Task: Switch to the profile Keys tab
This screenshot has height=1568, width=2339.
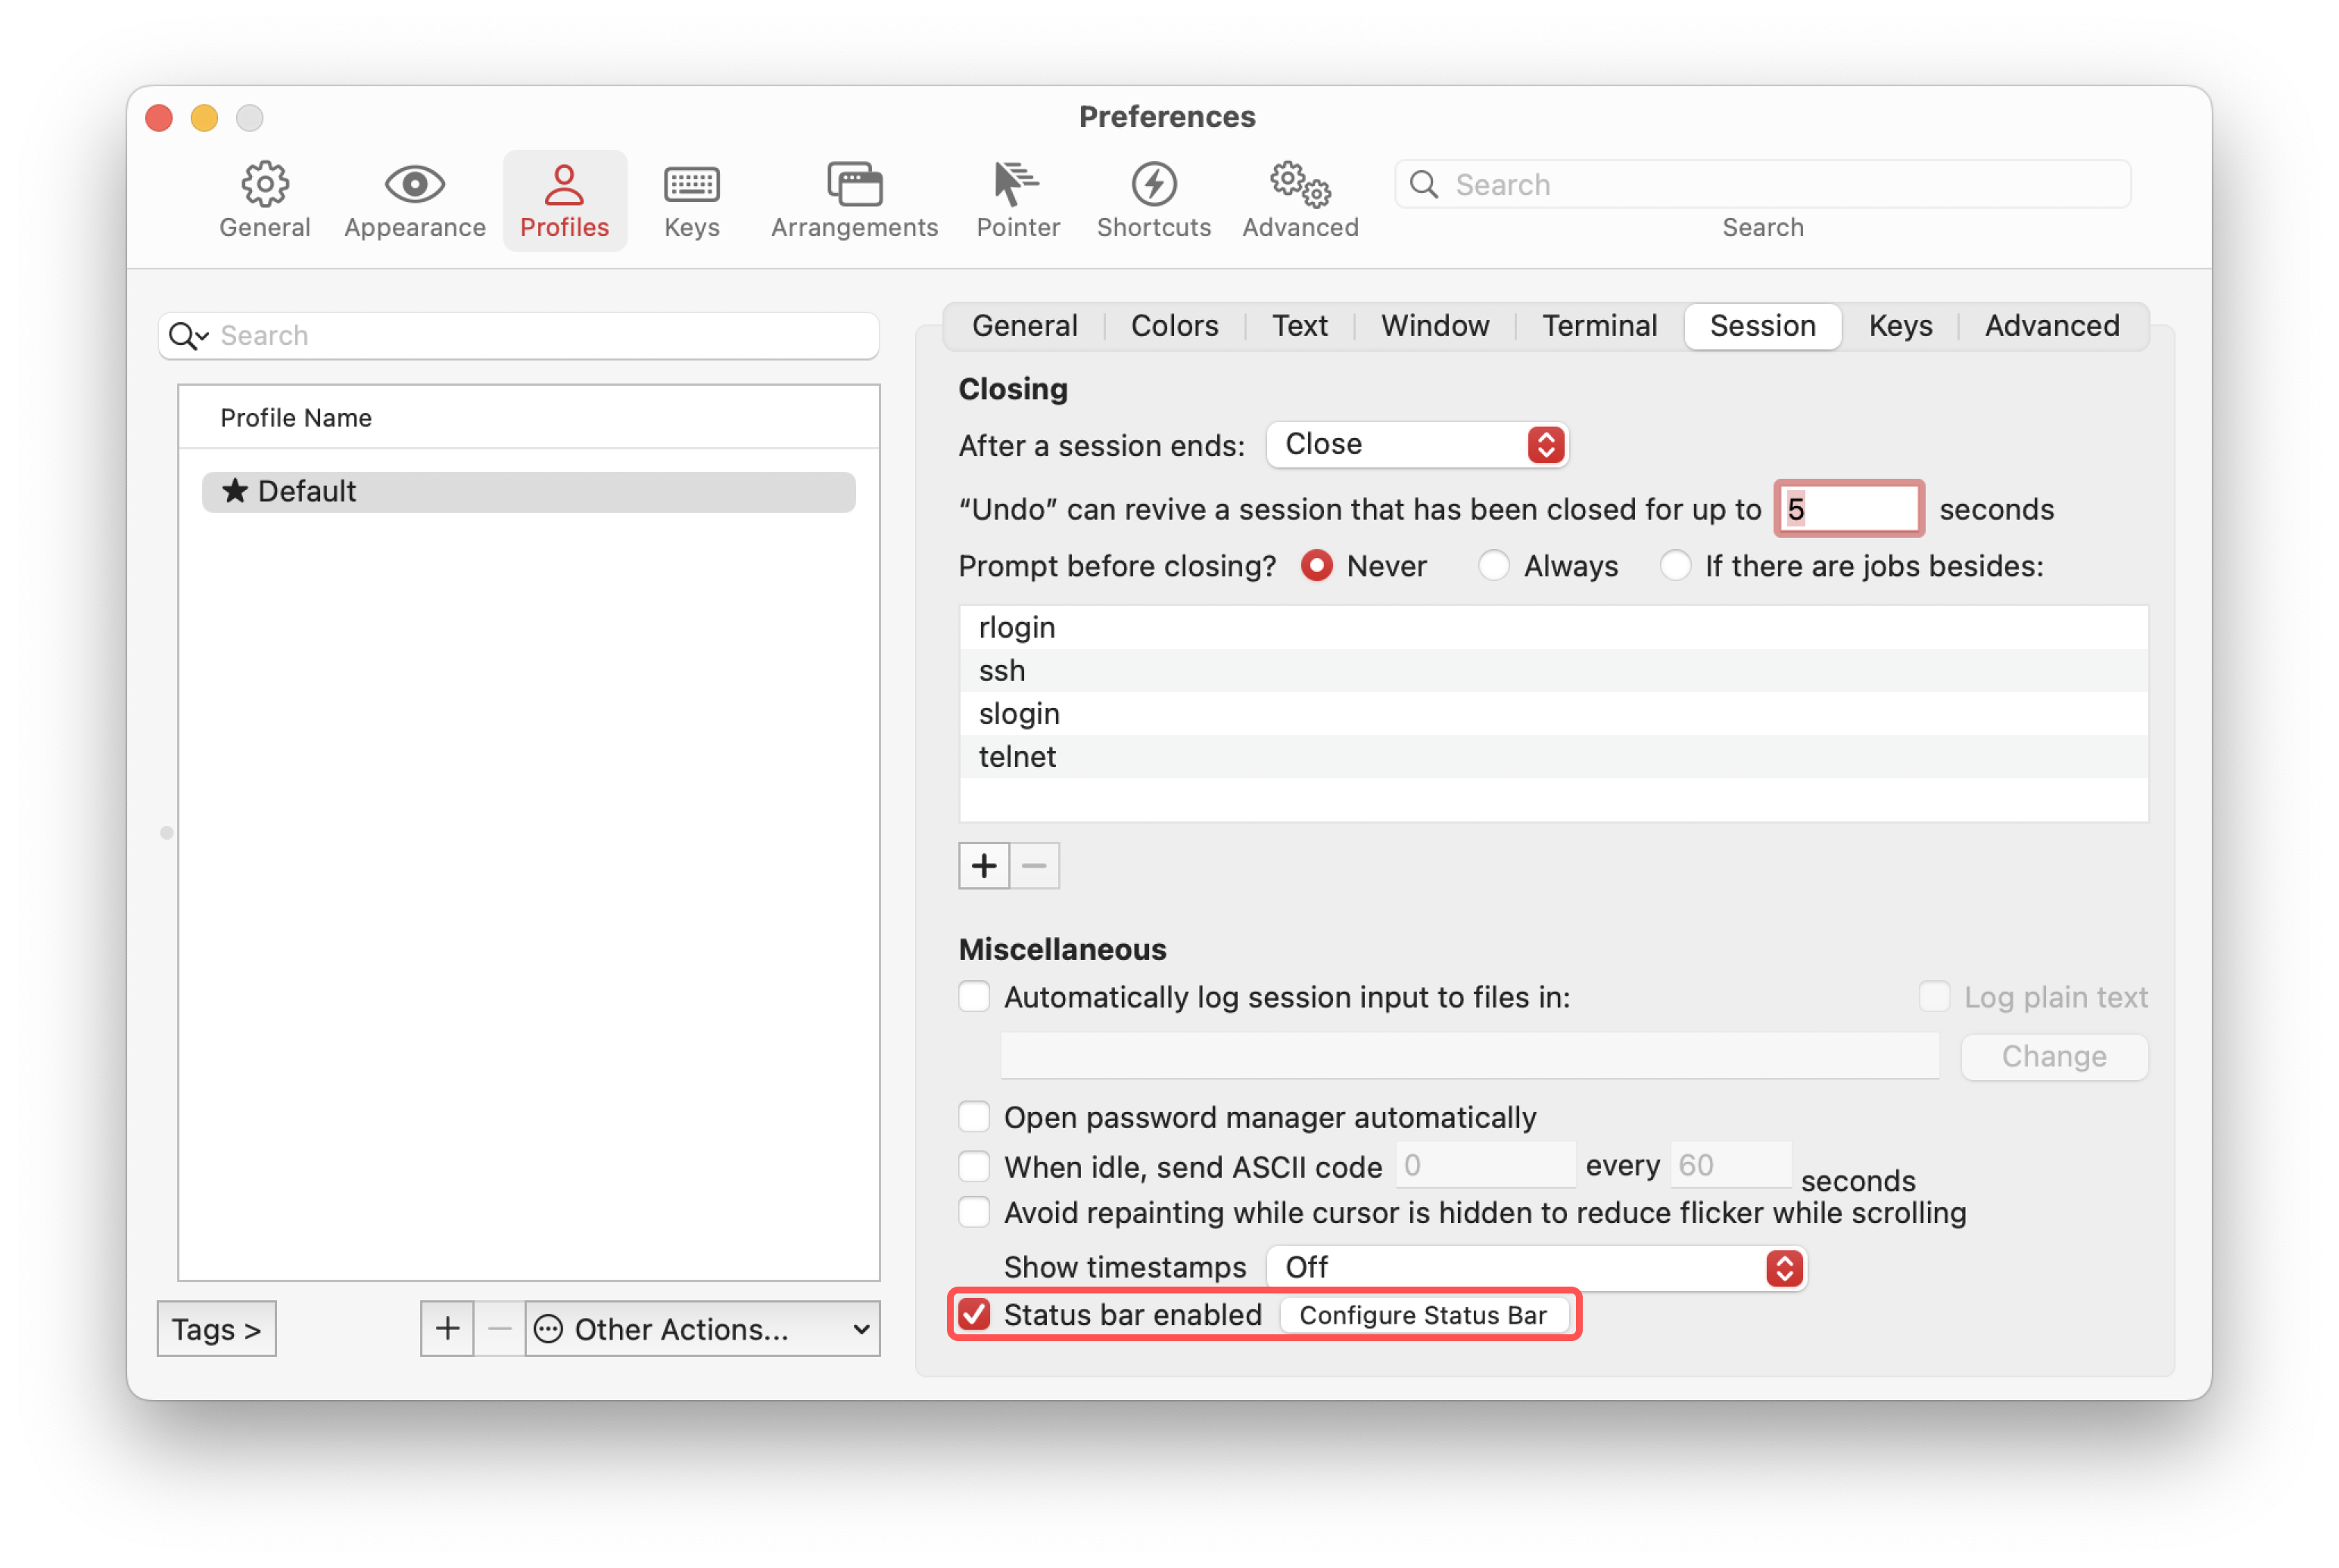Action: pos(1900,326)
